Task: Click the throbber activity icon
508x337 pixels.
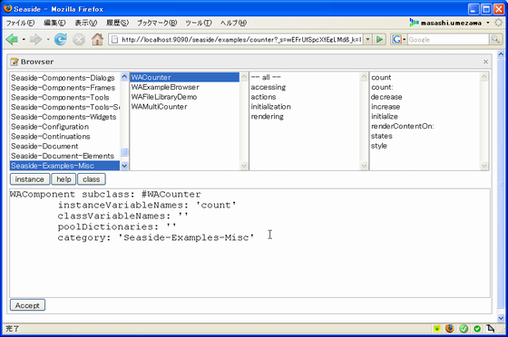Action: [x=499, y=23]
